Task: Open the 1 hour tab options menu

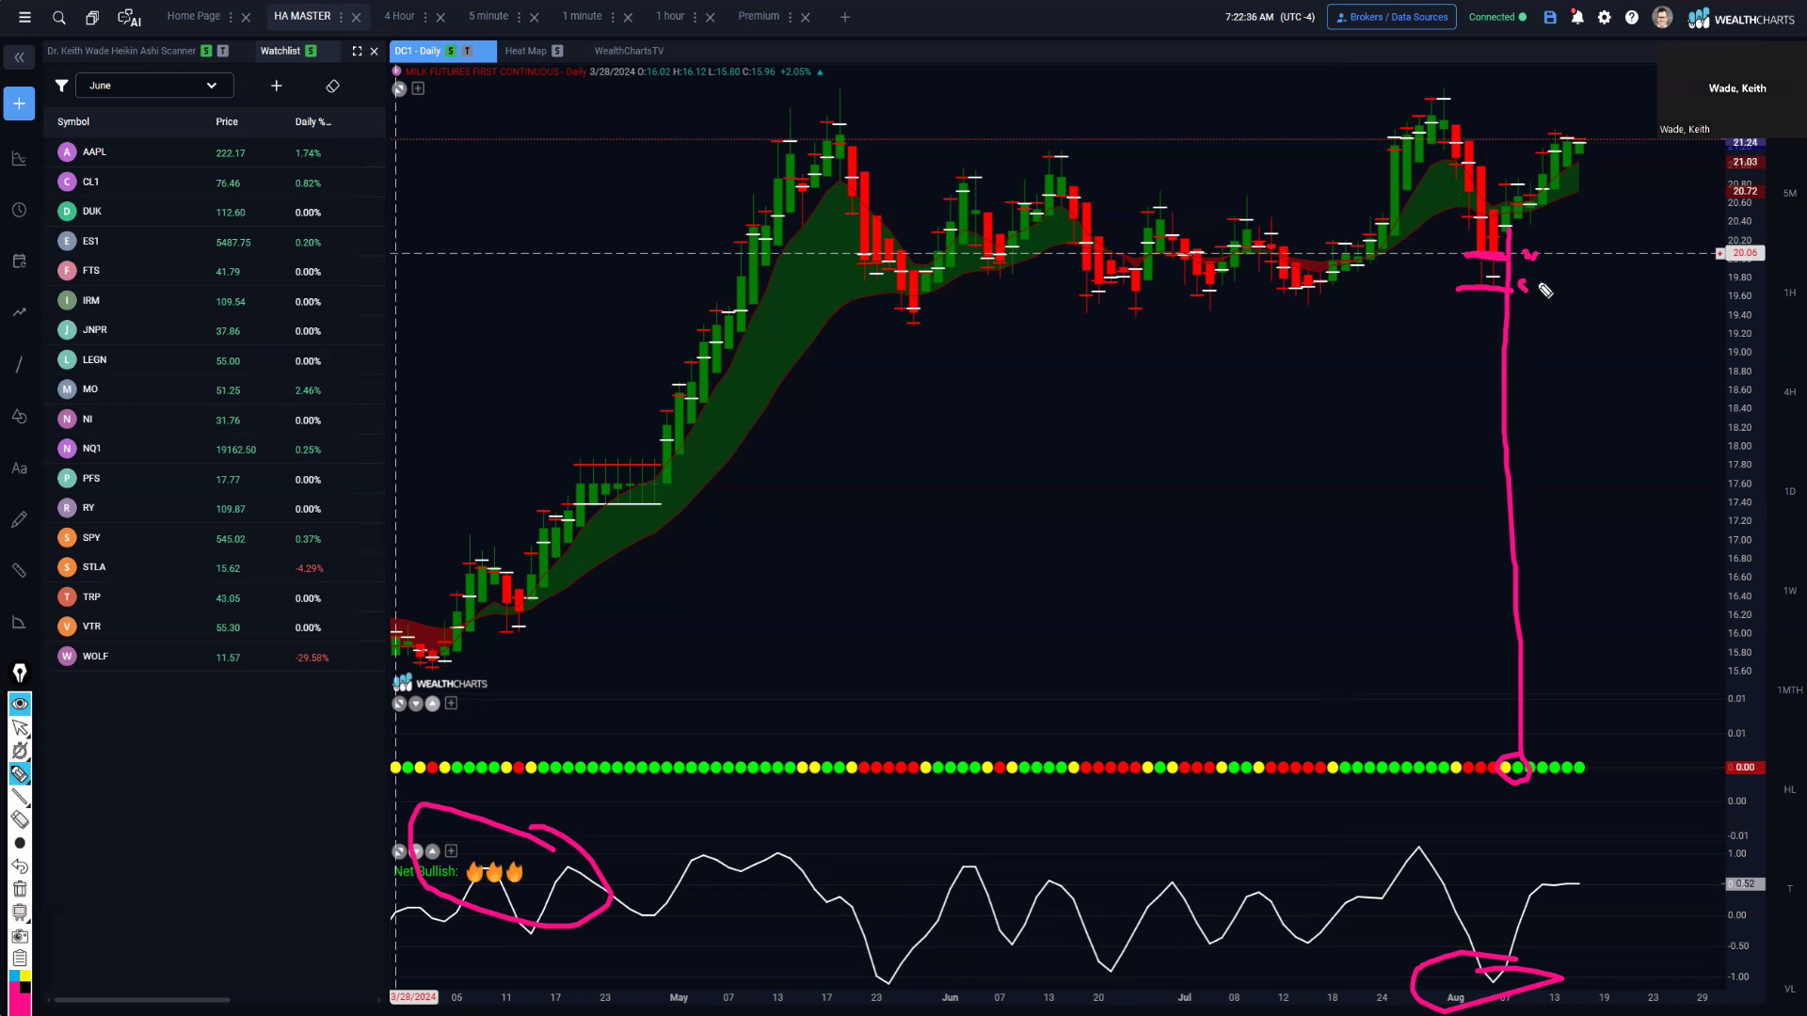Action: tap(695, 17)
